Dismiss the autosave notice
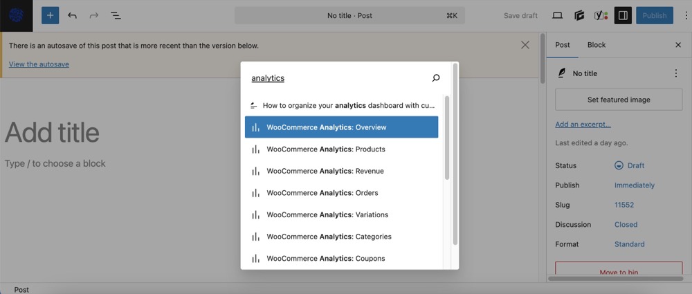 tap(525, 45)
